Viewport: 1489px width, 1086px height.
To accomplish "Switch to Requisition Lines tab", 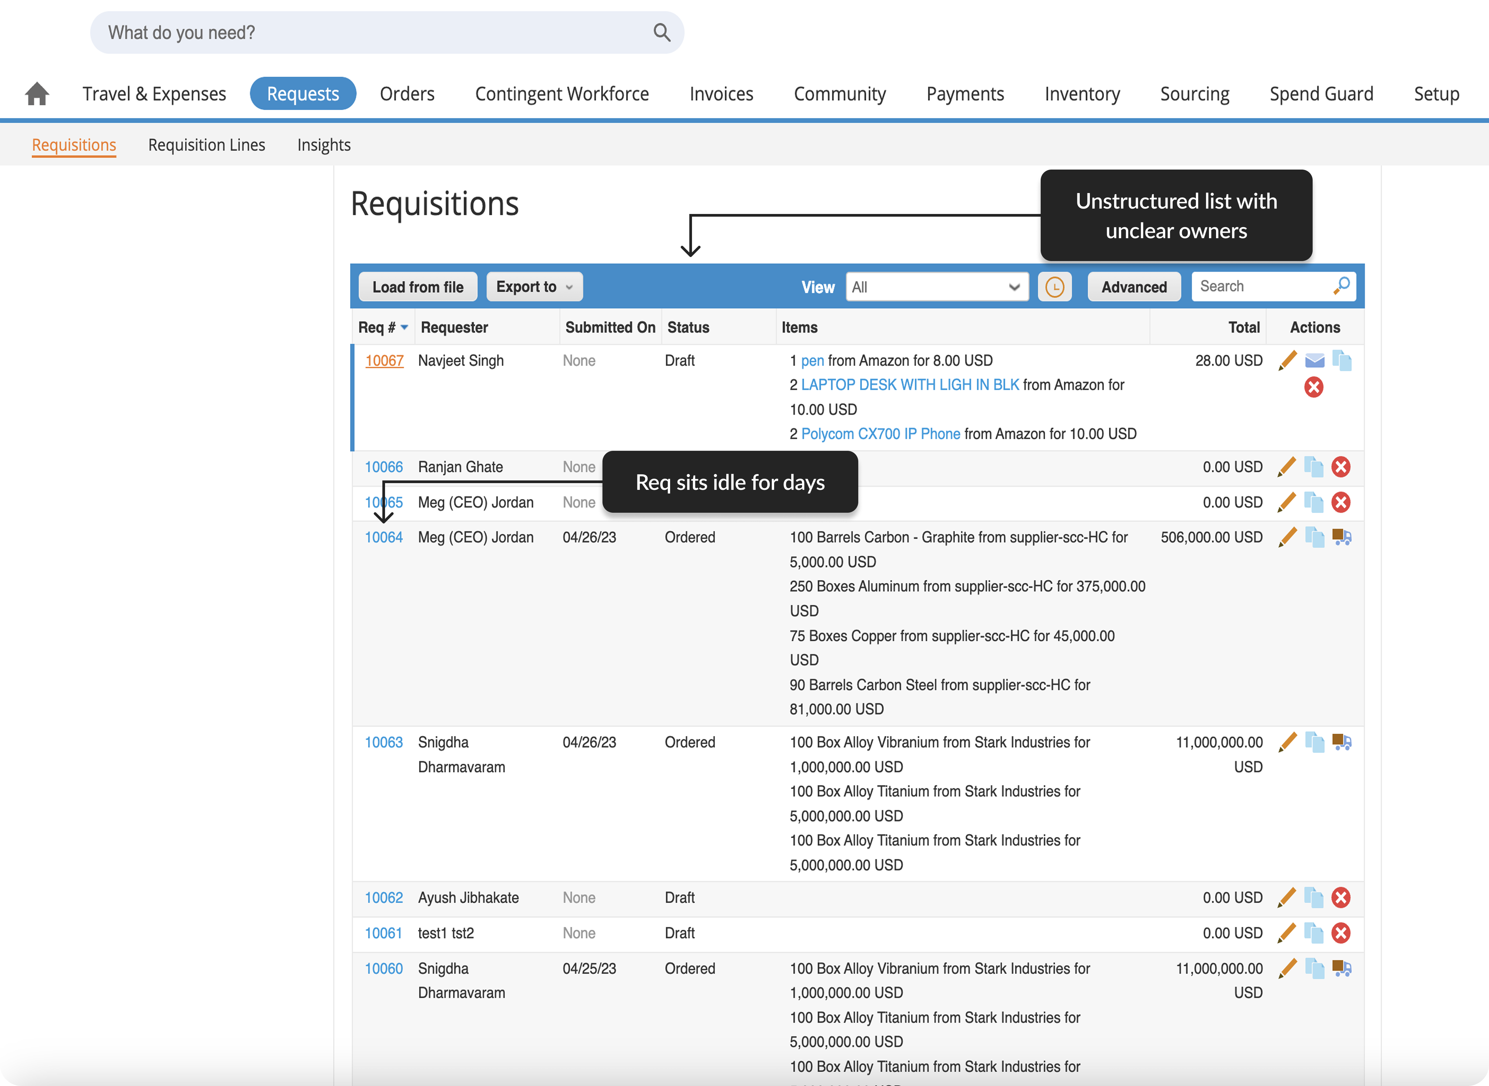I will tap(207, 145).
